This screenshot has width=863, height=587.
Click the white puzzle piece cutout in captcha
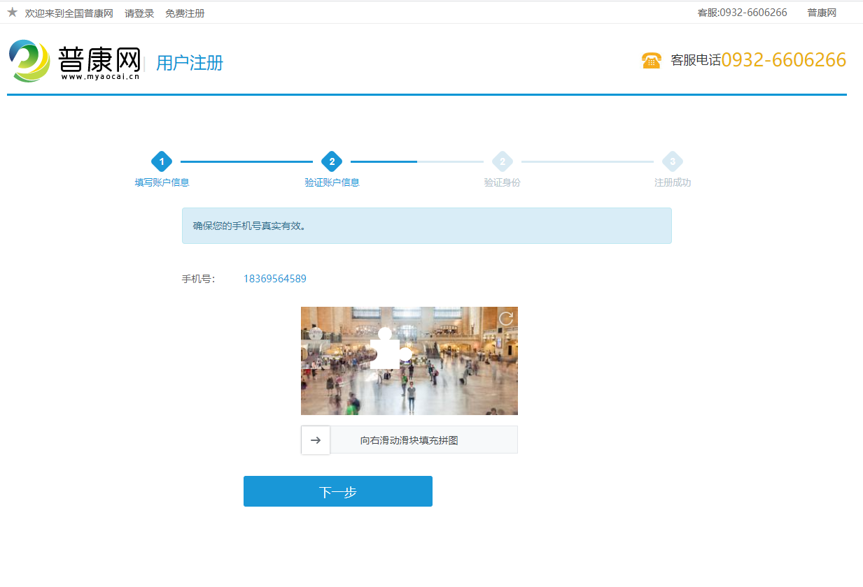[386, 351]
